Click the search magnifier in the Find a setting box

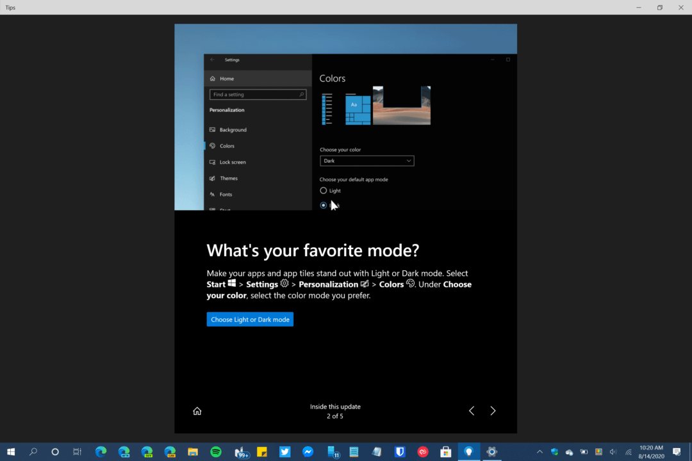(301, 94)
